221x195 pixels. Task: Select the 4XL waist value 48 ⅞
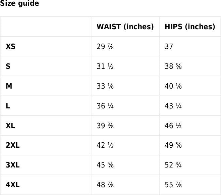pyautogui.click(x=105, y=185)
